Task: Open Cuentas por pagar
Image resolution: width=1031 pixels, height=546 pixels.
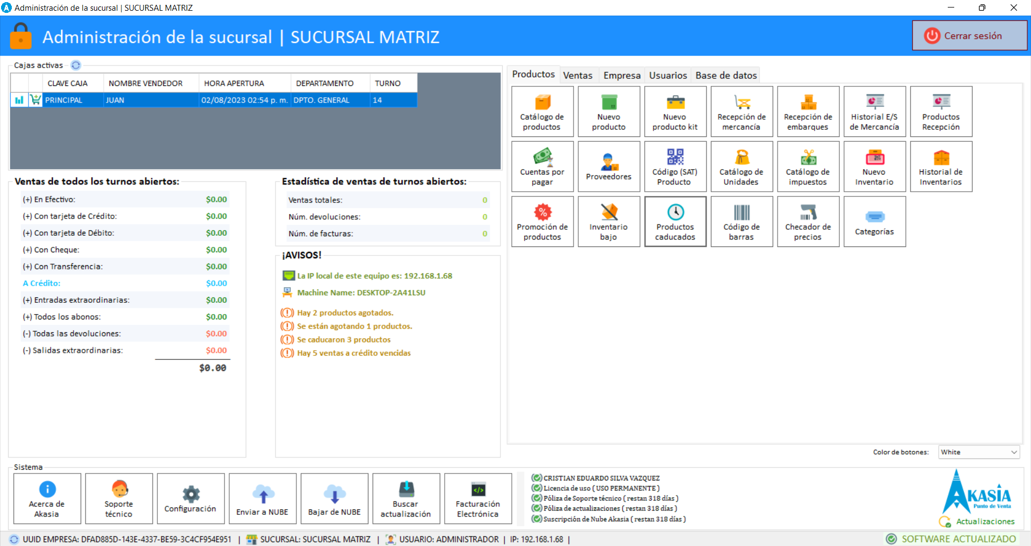Action: (542, 166)
